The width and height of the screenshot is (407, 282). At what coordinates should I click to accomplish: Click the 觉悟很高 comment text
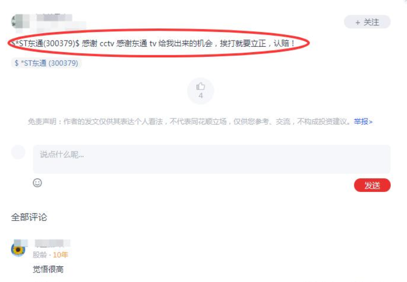pyautogui.click(x=48, y=269)
